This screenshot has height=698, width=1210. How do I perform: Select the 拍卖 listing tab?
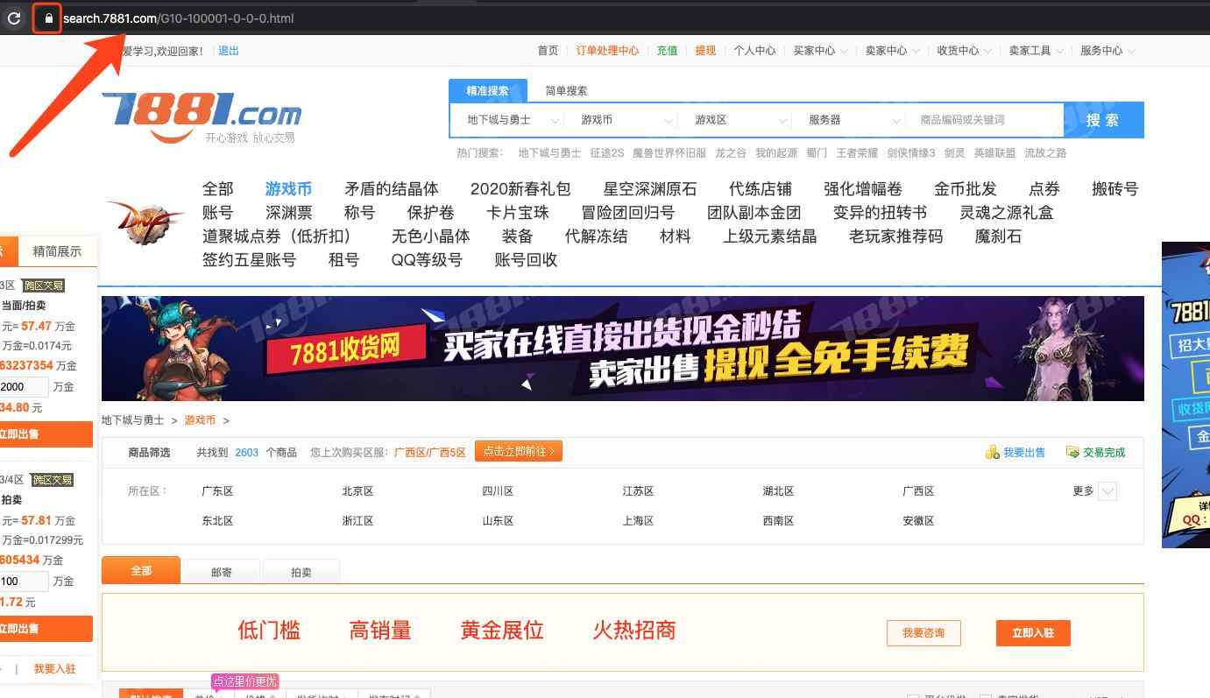point(301,572)
